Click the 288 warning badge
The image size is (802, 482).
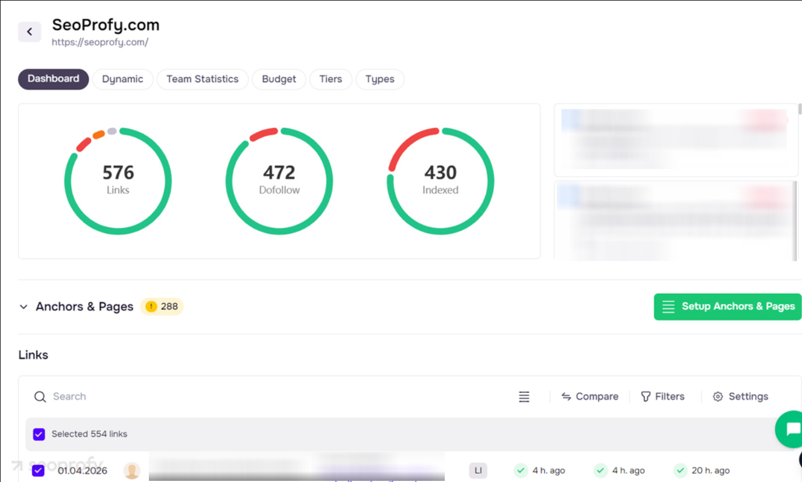[162, 306]
